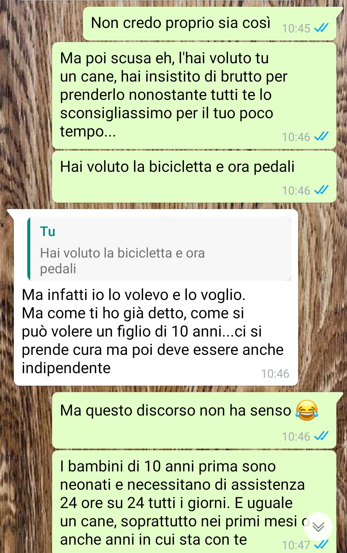Tap the read ticks beside "tempo..." message
Screen dimensions: 347x553
tap(321, 137)
